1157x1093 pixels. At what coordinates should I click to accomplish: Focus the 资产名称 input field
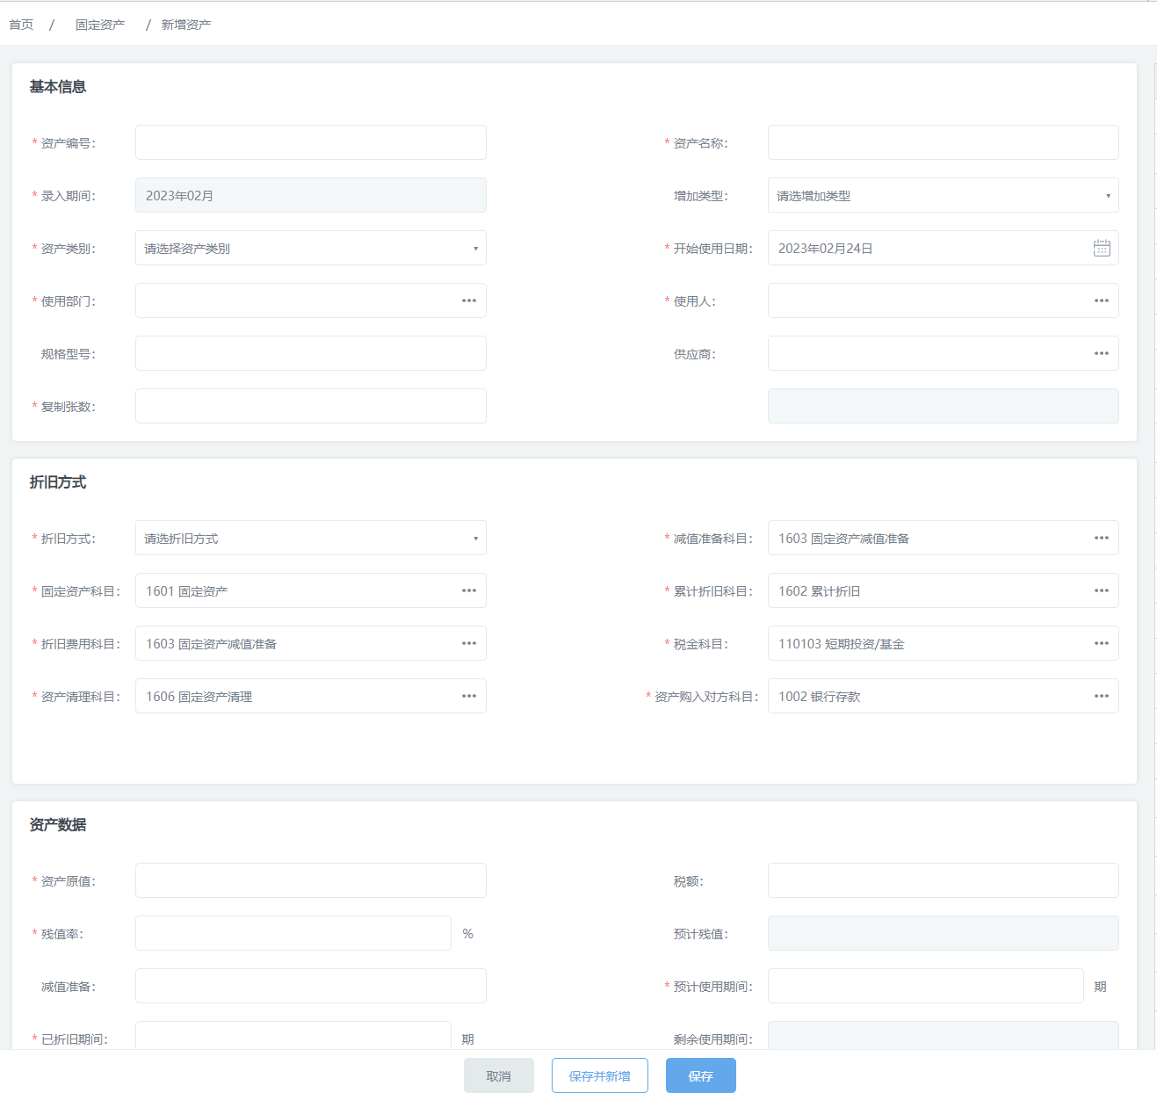point(944,142)
